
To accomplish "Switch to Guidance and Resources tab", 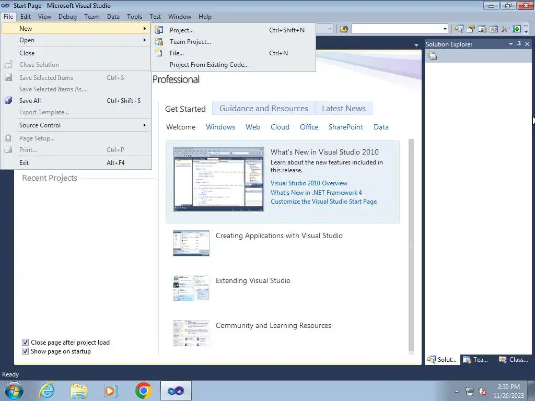I will [x=264, y=109].
